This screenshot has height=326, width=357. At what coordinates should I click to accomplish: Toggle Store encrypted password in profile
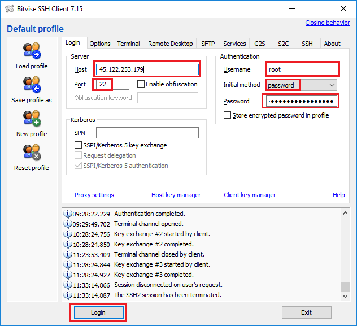pyautogui.click(x=228, y=115)
